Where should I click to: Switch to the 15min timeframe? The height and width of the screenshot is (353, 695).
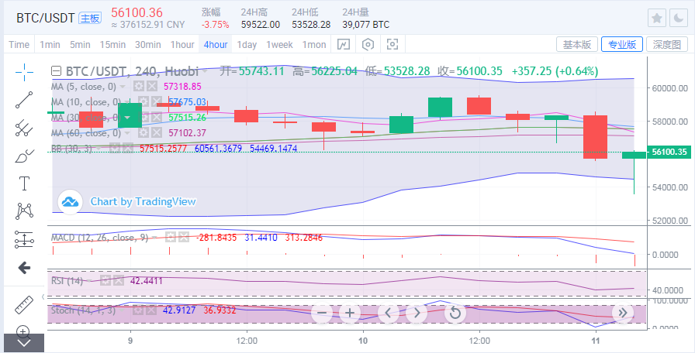click(x=112, y=45)
